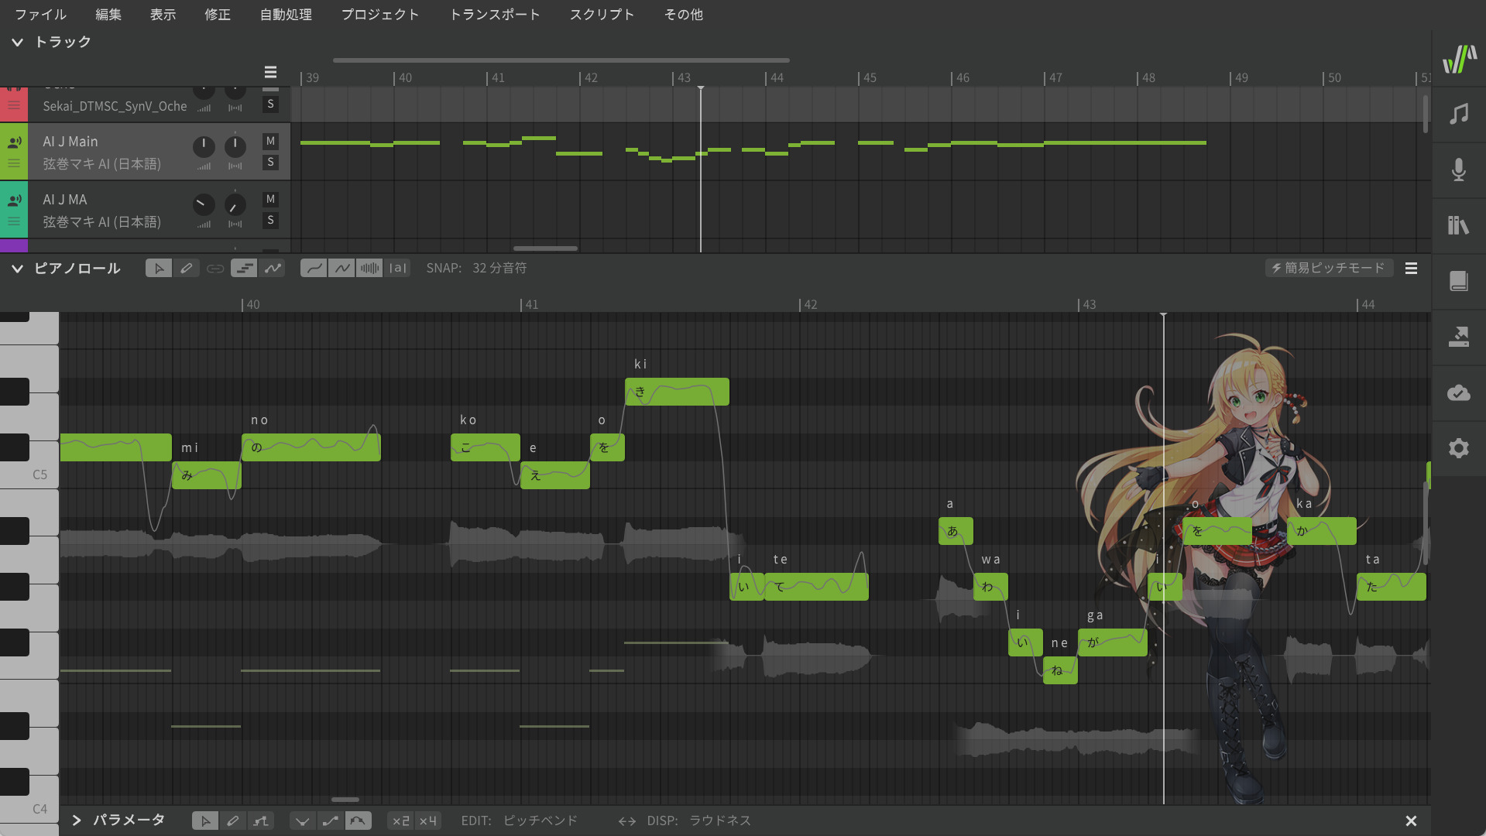Image resolution: width=1486 pixels, height=836 pixels.
Task: Open the プロジェクト menu
Action: pos(380,14)
